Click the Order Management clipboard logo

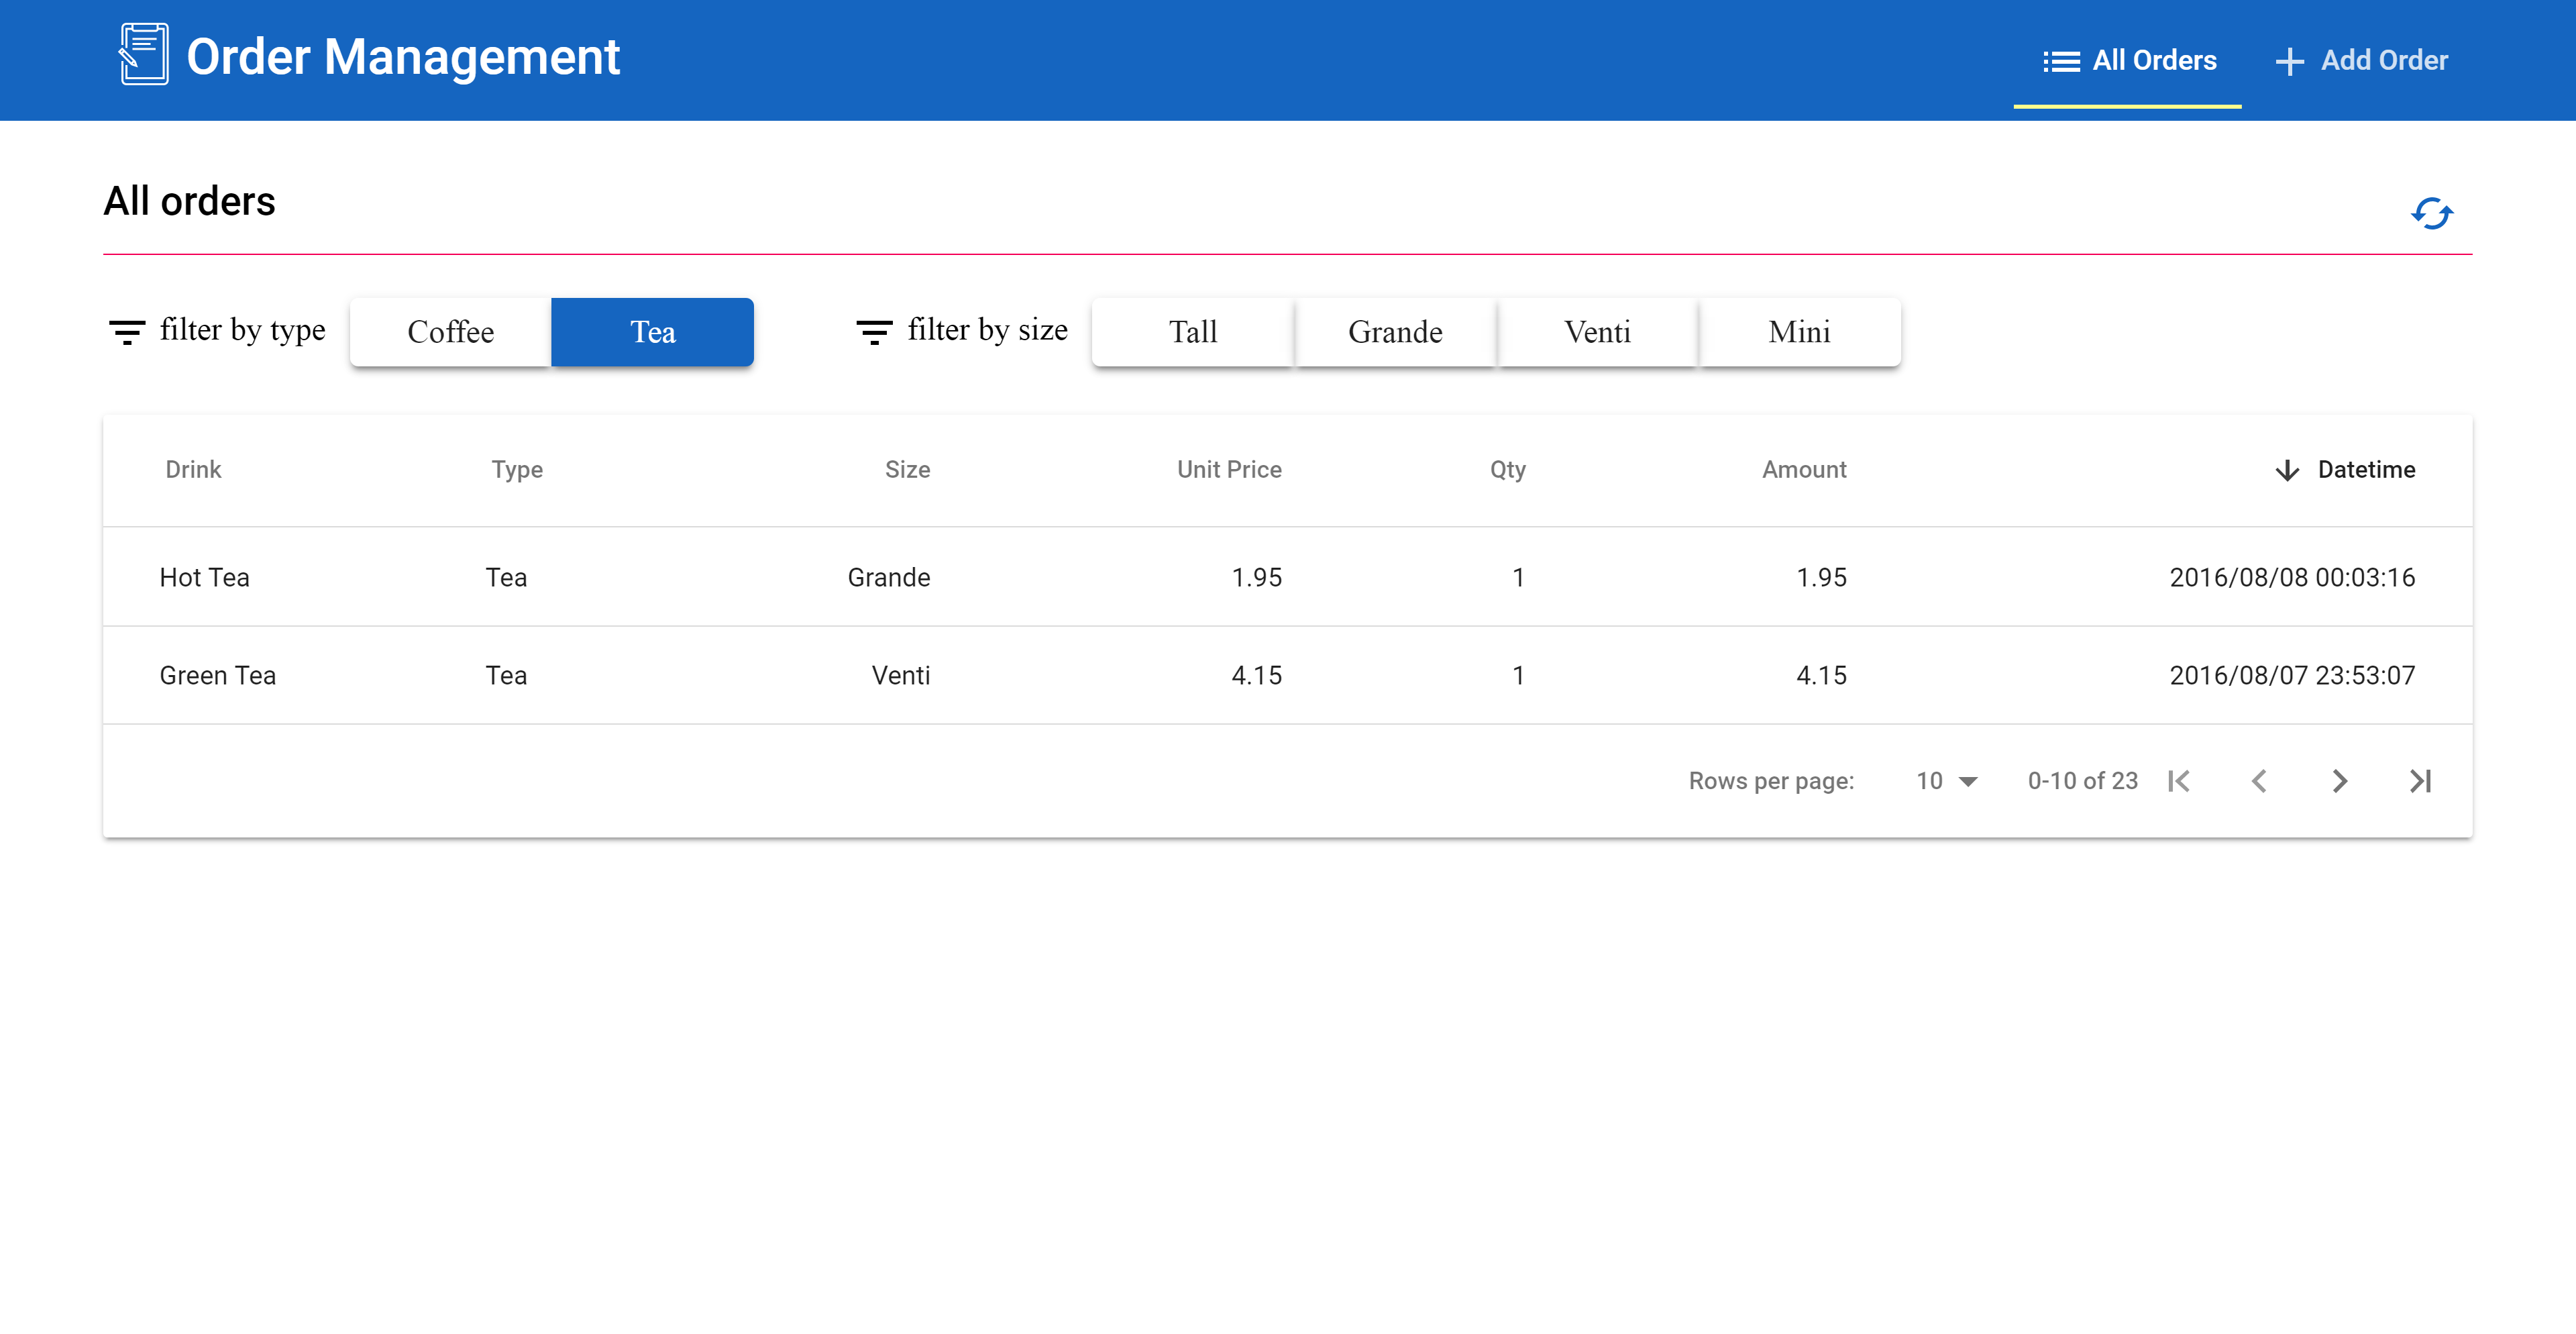click(144, 55)
